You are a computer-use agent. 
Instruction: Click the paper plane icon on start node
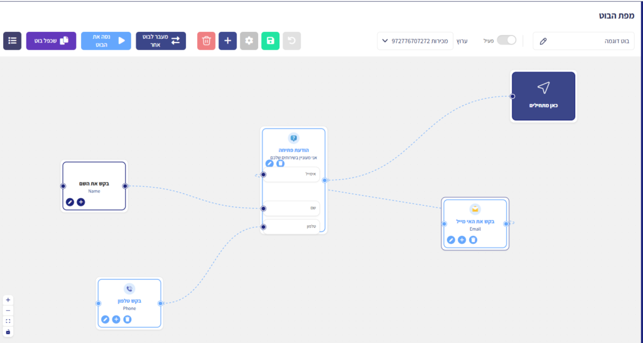543,88
